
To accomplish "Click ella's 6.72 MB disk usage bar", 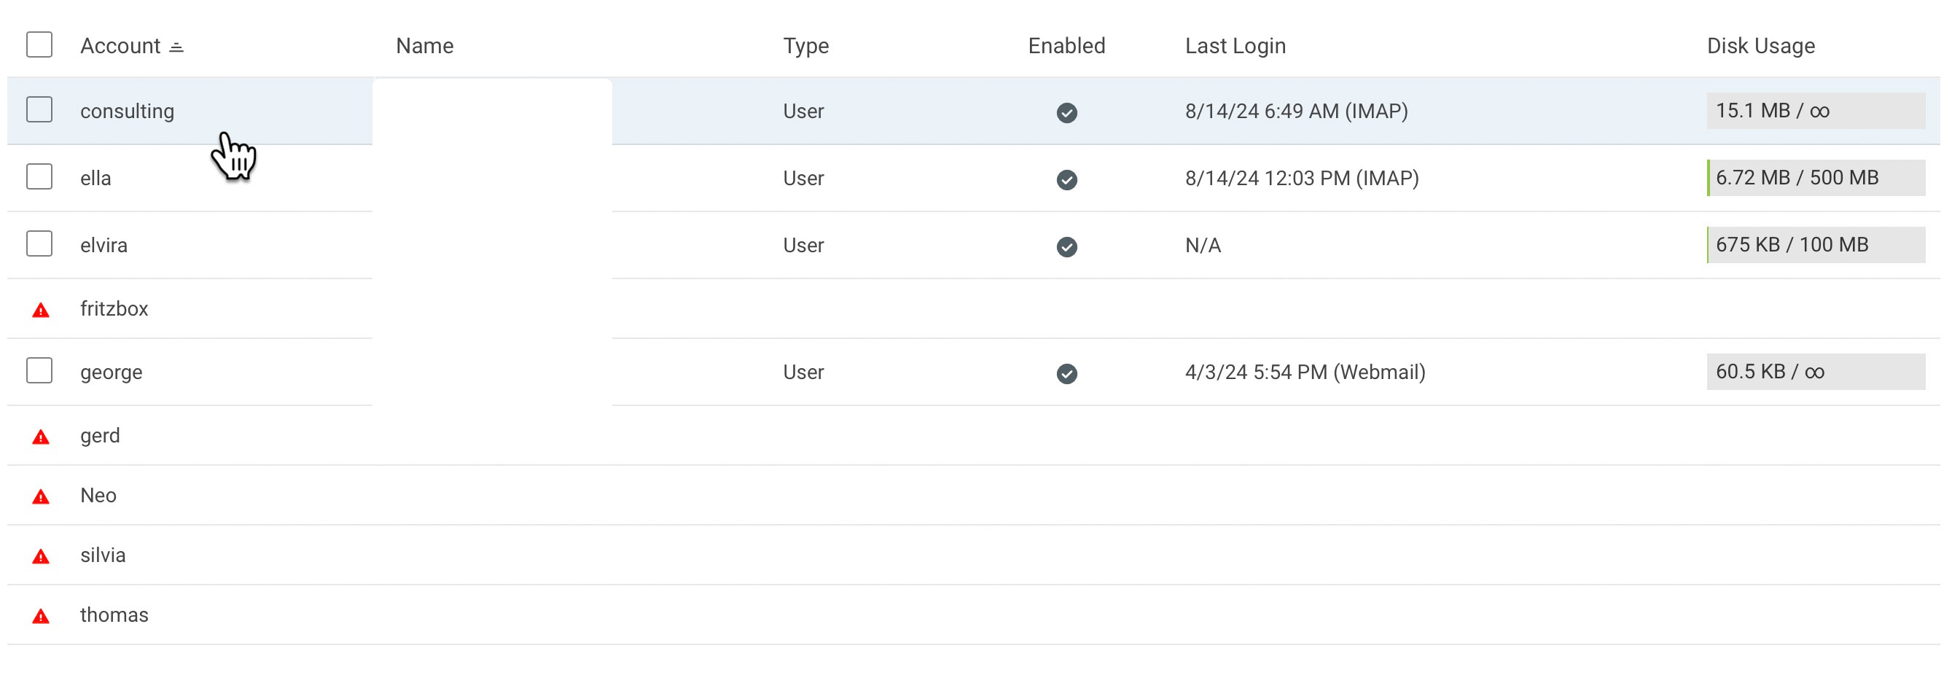I will click(1815, 178).
